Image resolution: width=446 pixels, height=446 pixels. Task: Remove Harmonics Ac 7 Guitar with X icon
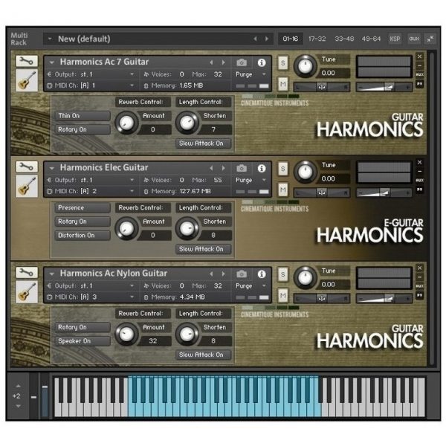click(419, 56)
